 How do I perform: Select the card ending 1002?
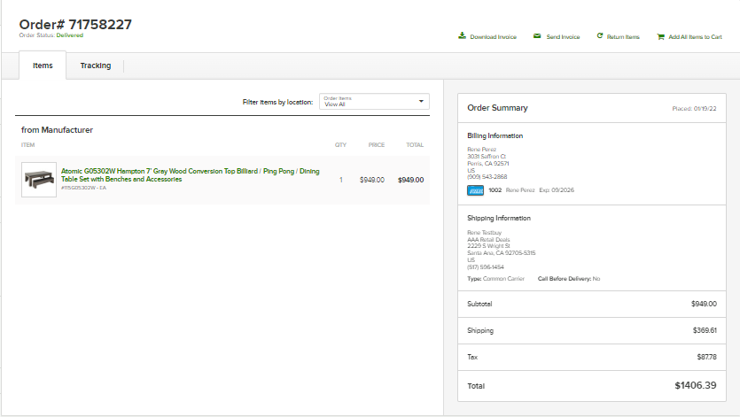(x=495, y=190)
